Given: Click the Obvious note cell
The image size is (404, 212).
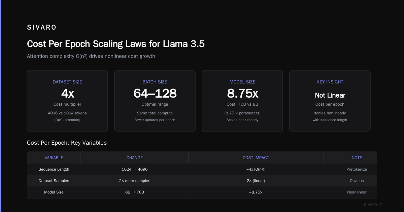Looking at the screenshot, I should [357, 181].
